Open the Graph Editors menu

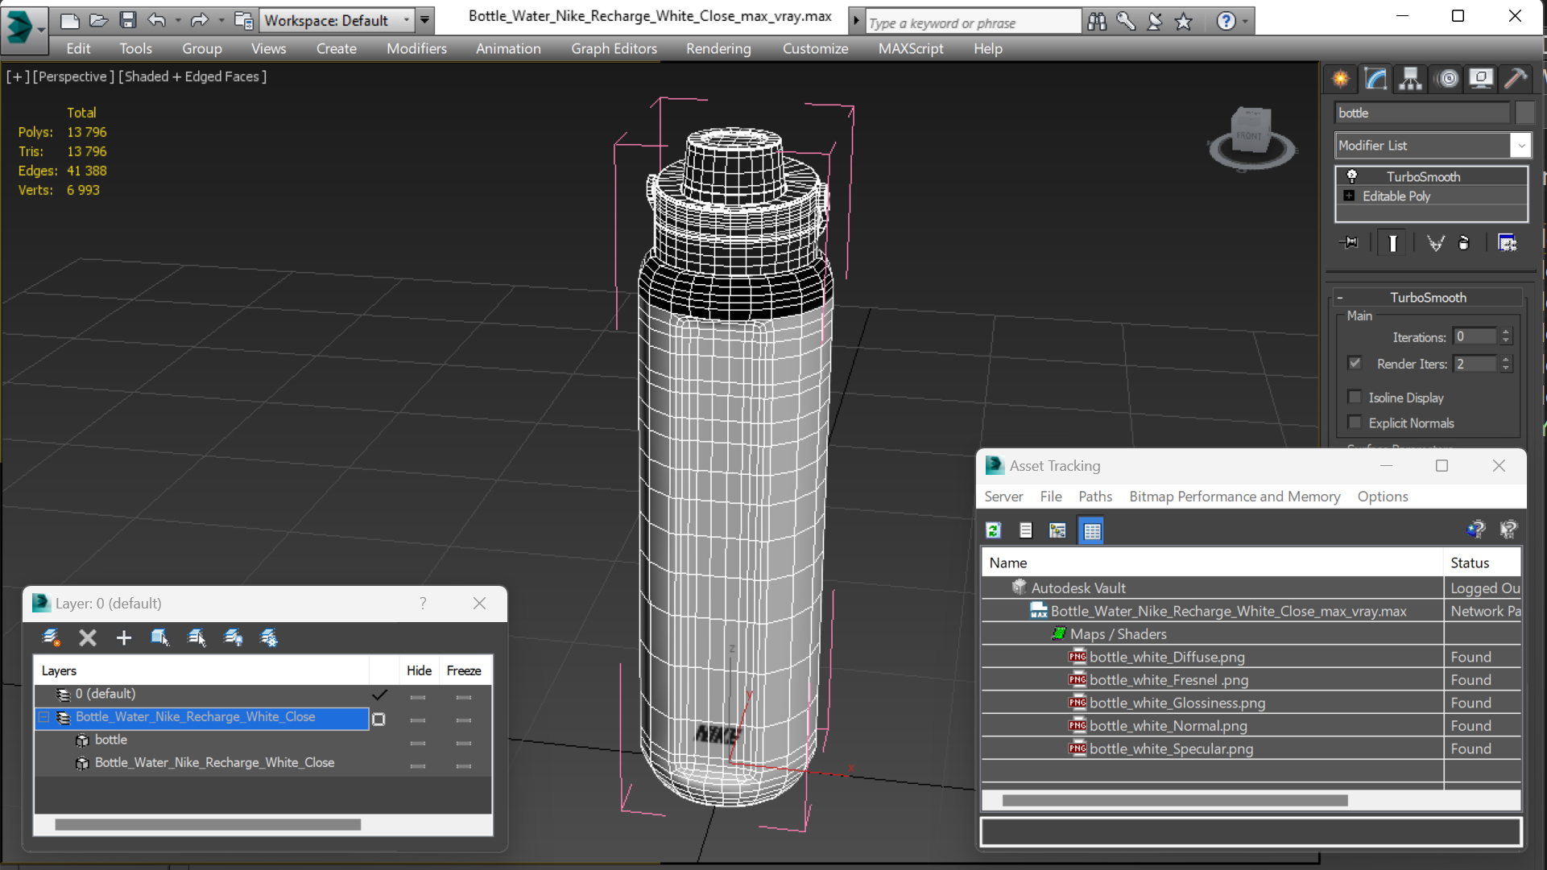(x=614, y=48)
